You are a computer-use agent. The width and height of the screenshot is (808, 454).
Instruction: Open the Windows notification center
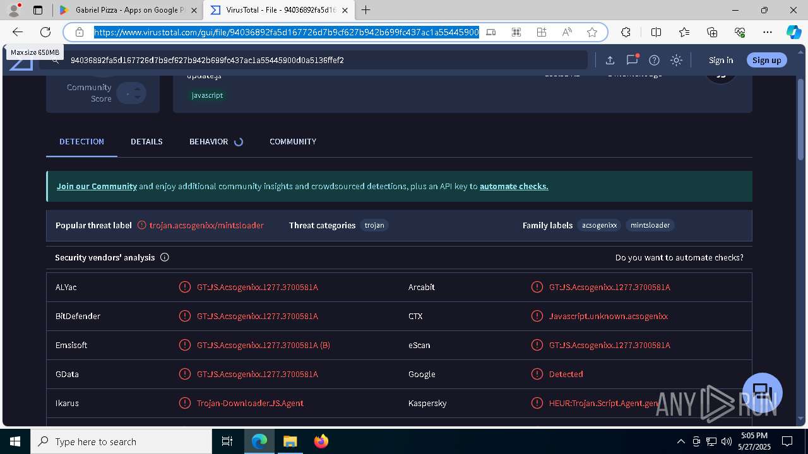pos(787,441)
